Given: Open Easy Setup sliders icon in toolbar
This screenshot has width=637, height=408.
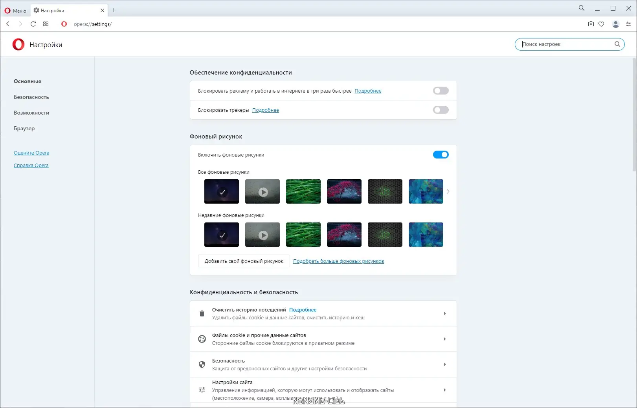Looking at the screenshot, I should (x=628, y=24).
